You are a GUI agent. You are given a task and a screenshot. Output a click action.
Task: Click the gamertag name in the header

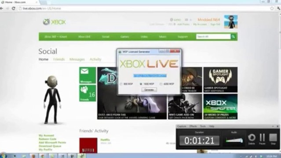209,19
